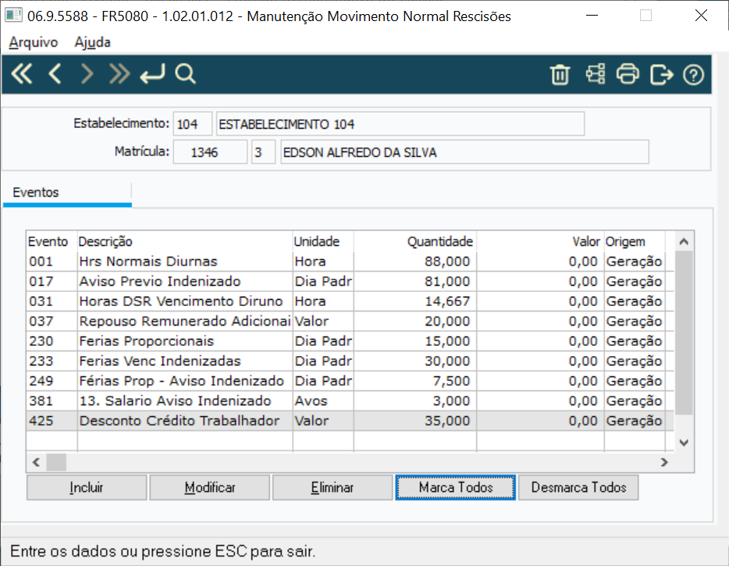Screen dimensions: 729x566
Task: Click the Quantidade column header
Action: pyautogui.click(x=415, y=241)
